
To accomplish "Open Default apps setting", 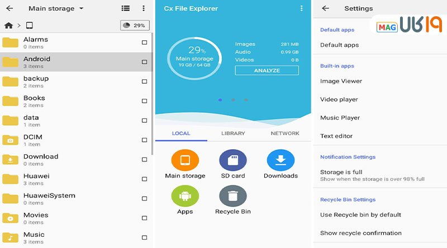I will coord(380,45).
